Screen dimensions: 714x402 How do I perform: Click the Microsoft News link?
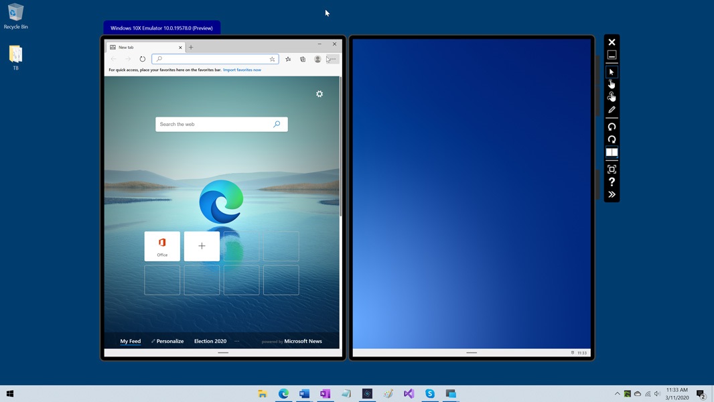click(x=303, y=341)
